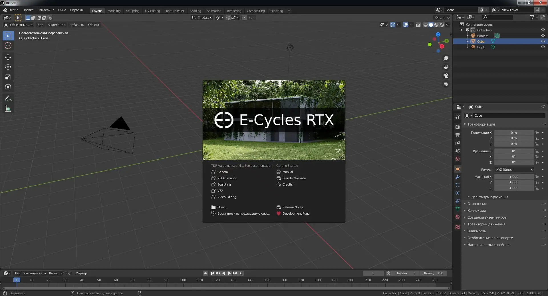Expand the Видимость panel
The width and height of the screenshot is (548, 296).
coord(477,231)
